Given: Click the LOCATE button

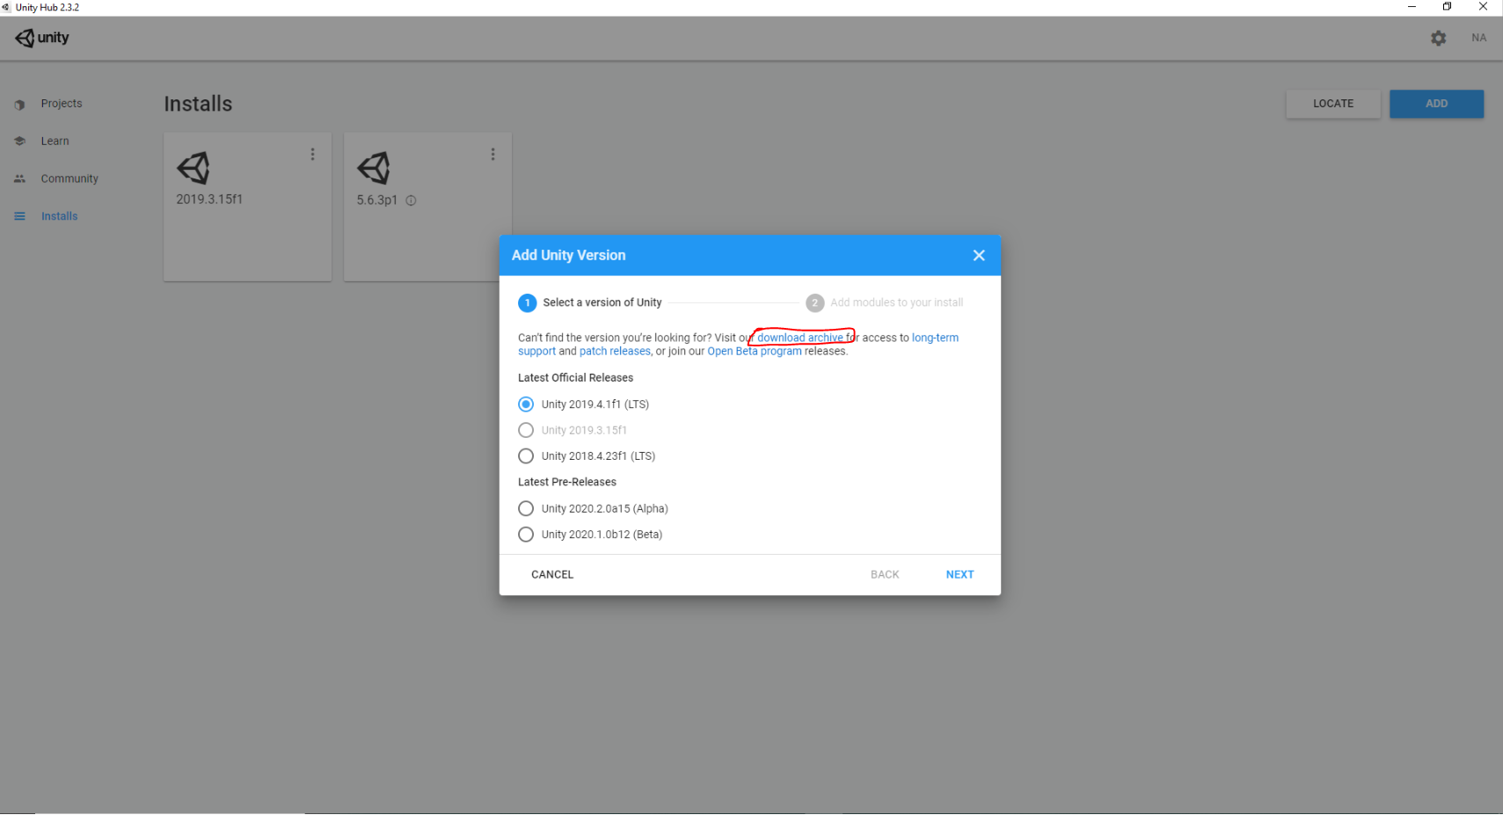Looking at the screenshot, I should [x=1333, y=104].
